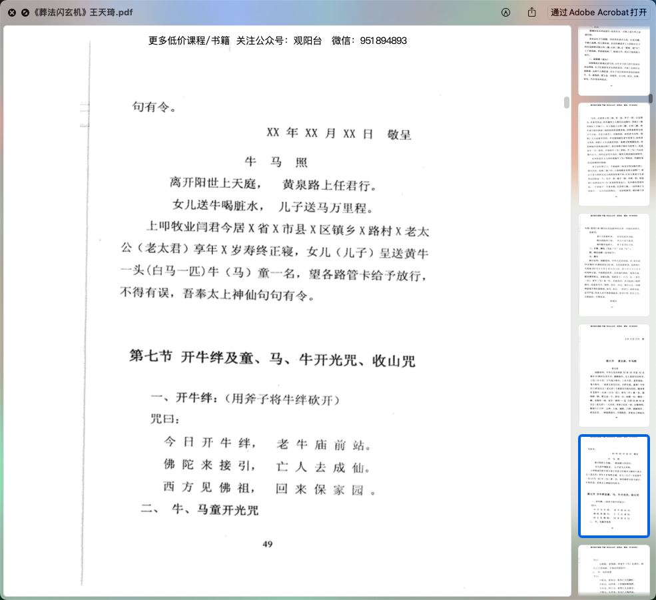
Task: Open the bottom partially visible page thumbnail
Action: click(x=613, y=570)
